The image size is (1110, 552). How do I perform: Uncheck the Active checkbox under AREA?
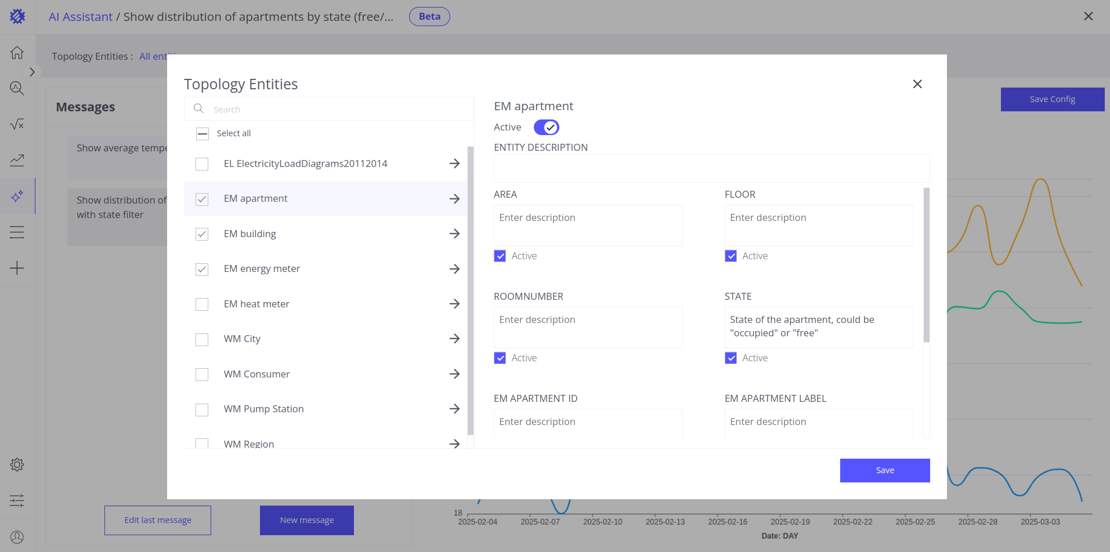click(500, 256)
